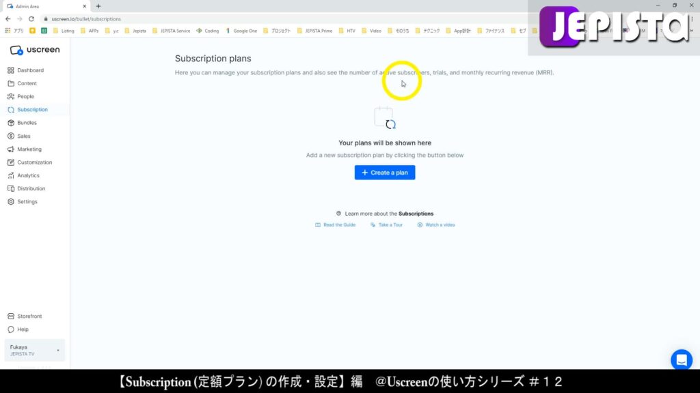The width and height of the screenshot is (700, 393).
Task: Open Analytics section label
Action: pos(28,175)
